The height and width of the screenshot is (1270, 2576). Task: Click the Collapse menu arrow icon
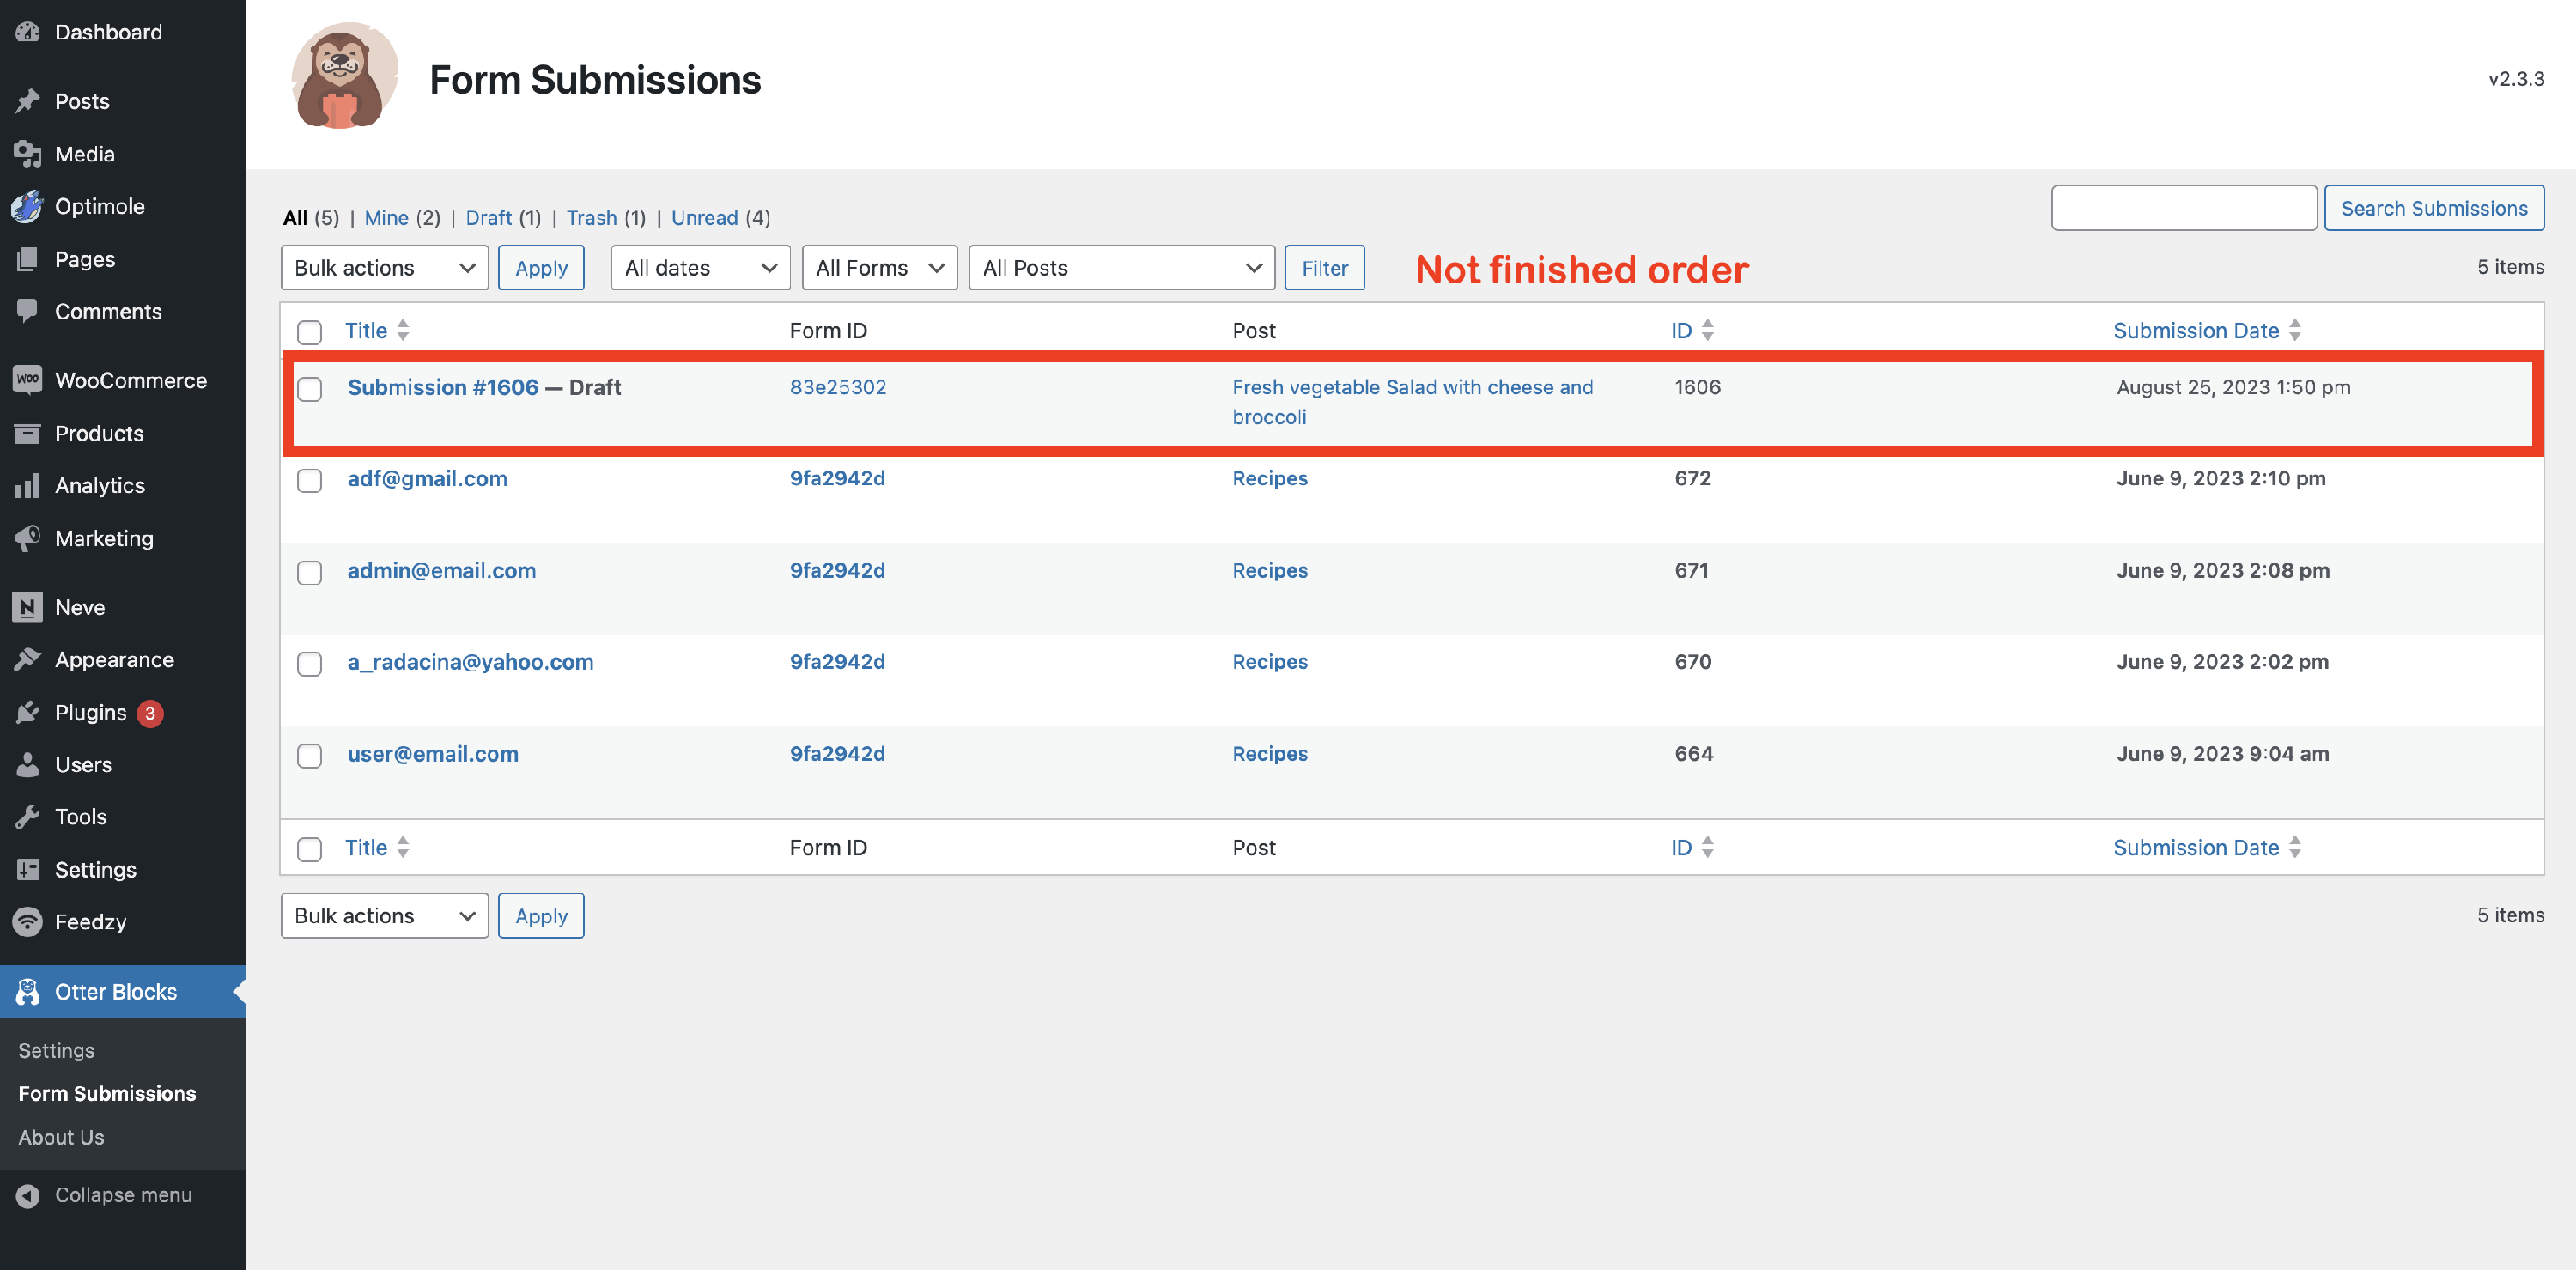click(27, 1195)
